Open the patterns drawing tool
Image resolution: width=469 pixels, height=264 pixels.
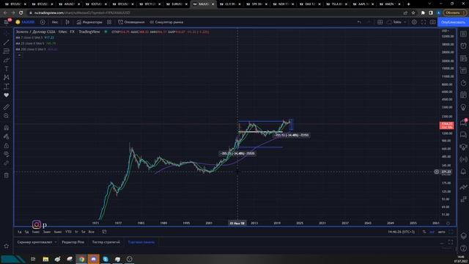(x=7, y=78)
